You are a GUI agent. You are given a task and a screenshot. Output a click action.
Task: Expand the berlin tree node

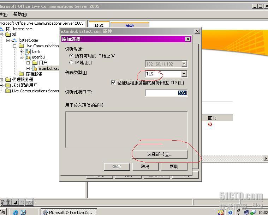pyautogui.click(x=22, y=51)
